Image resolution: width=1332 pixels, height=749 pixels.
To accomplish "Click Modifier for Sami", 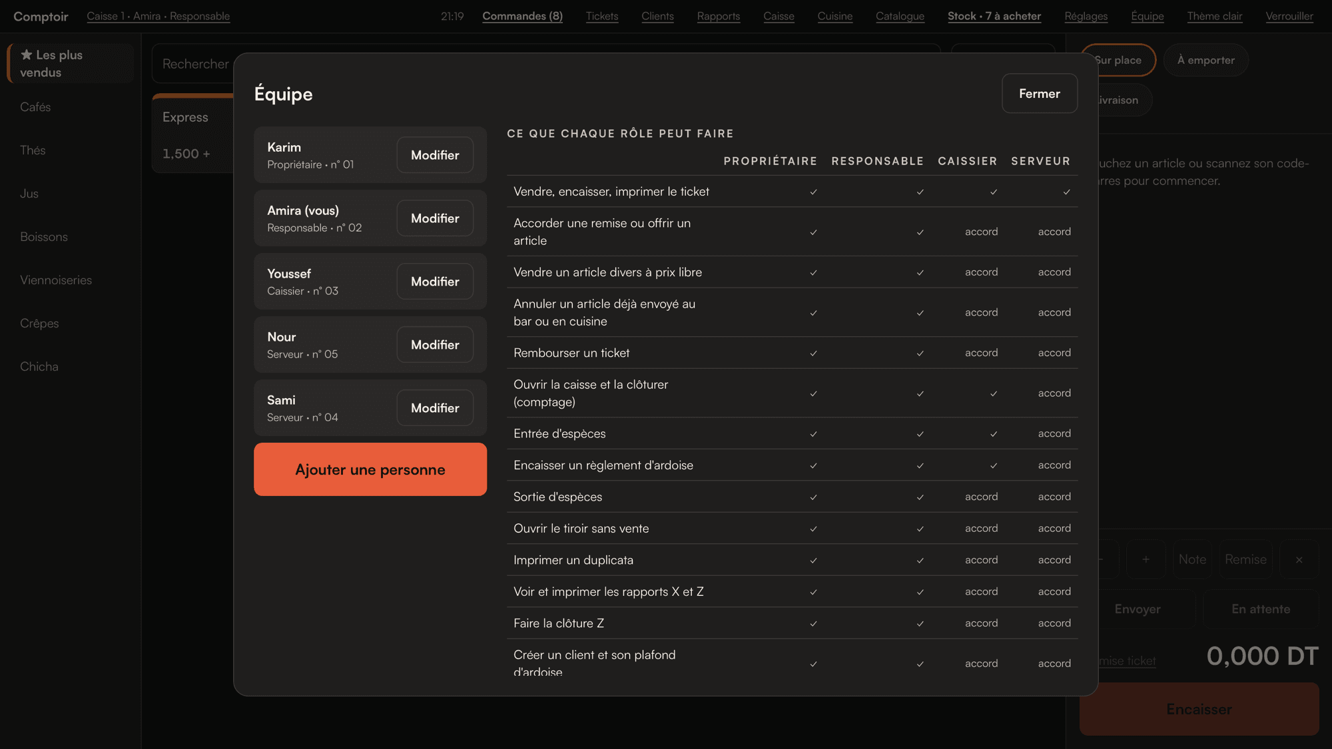I will pos(435,408).
